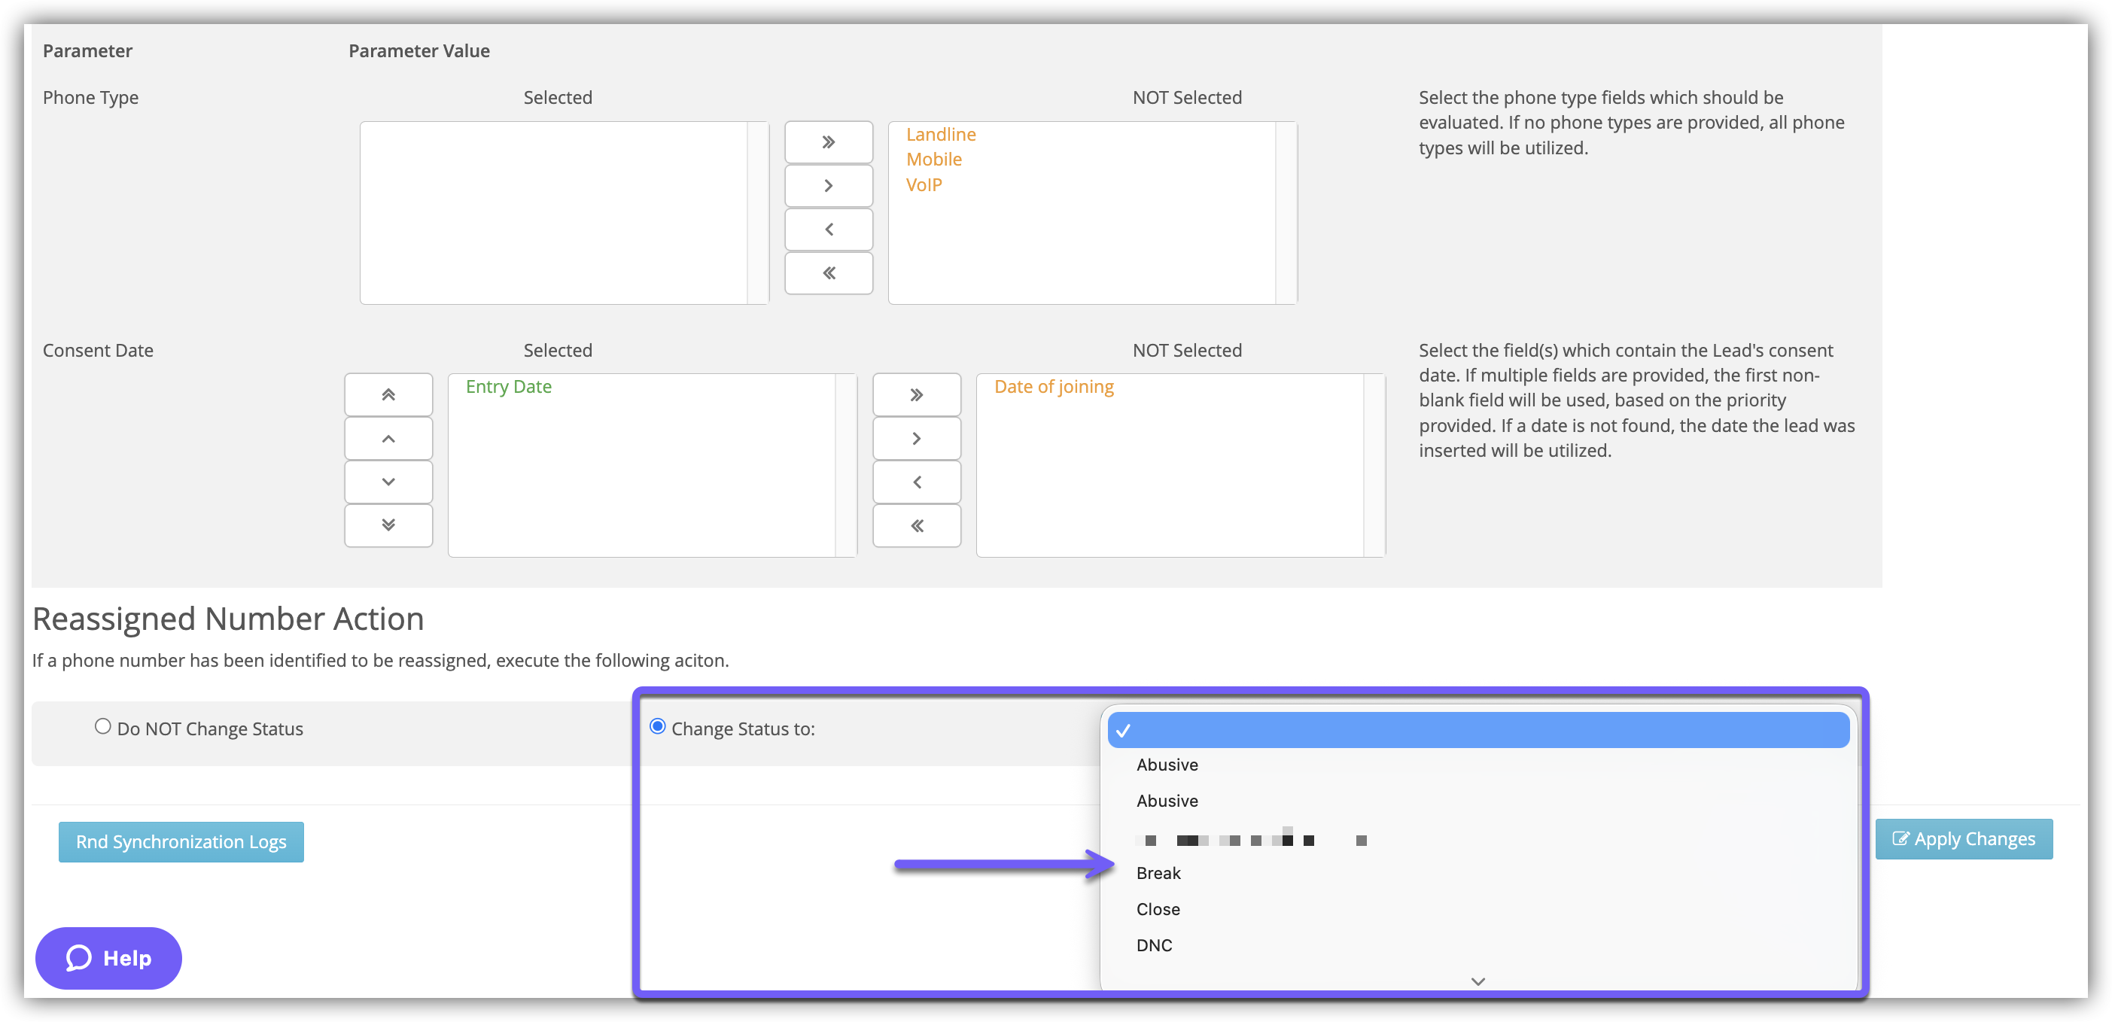Choose DNC status option

click(1154, 945)
